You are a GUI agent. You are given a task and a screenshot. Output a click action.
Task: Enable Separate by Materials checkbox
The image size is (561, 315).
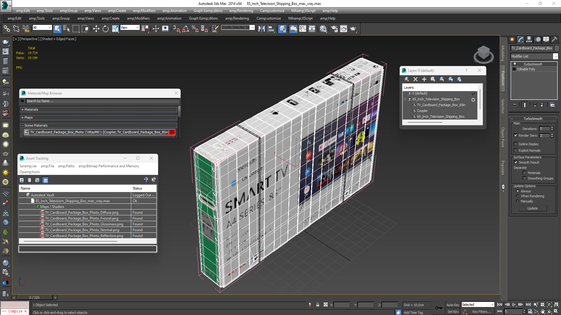tap(525, 173)
